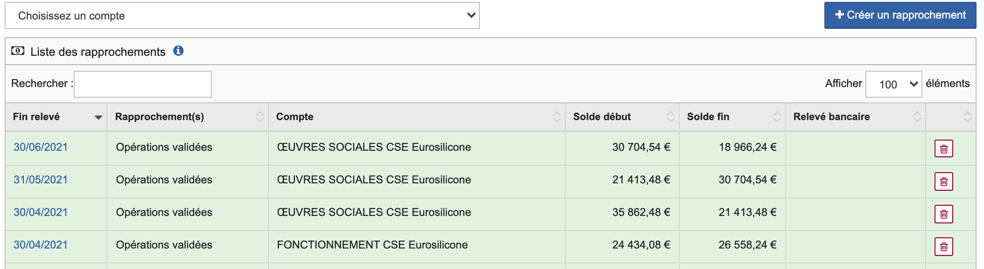Open the Afficher 100 éléments selector
The width and height of the screenshot is (984, 269).
point(893,84)
